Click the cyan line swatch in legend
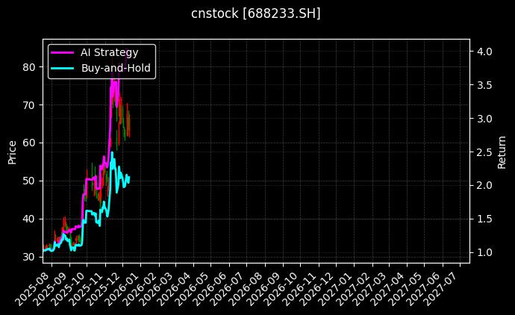Image resolution: width=515 pixels, height=315 pixels. point(62,67)
